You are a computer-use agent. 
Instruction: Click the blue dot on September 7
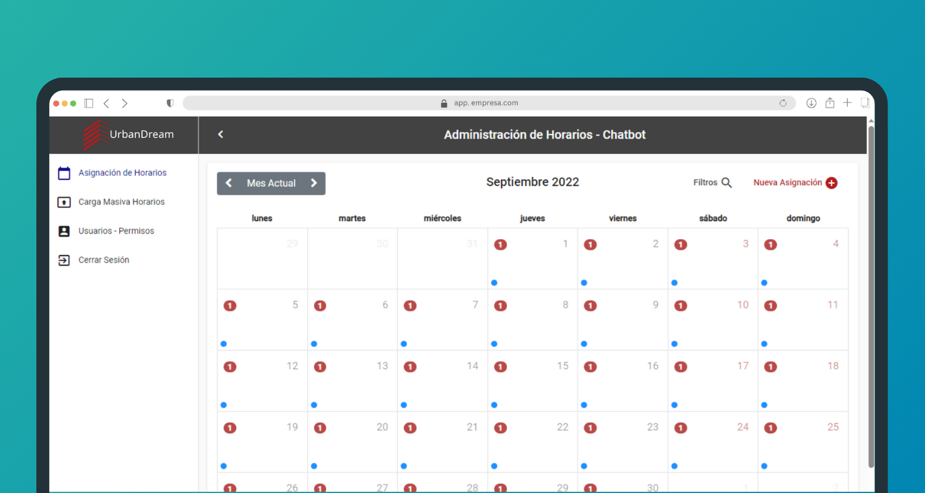point(404,344)
